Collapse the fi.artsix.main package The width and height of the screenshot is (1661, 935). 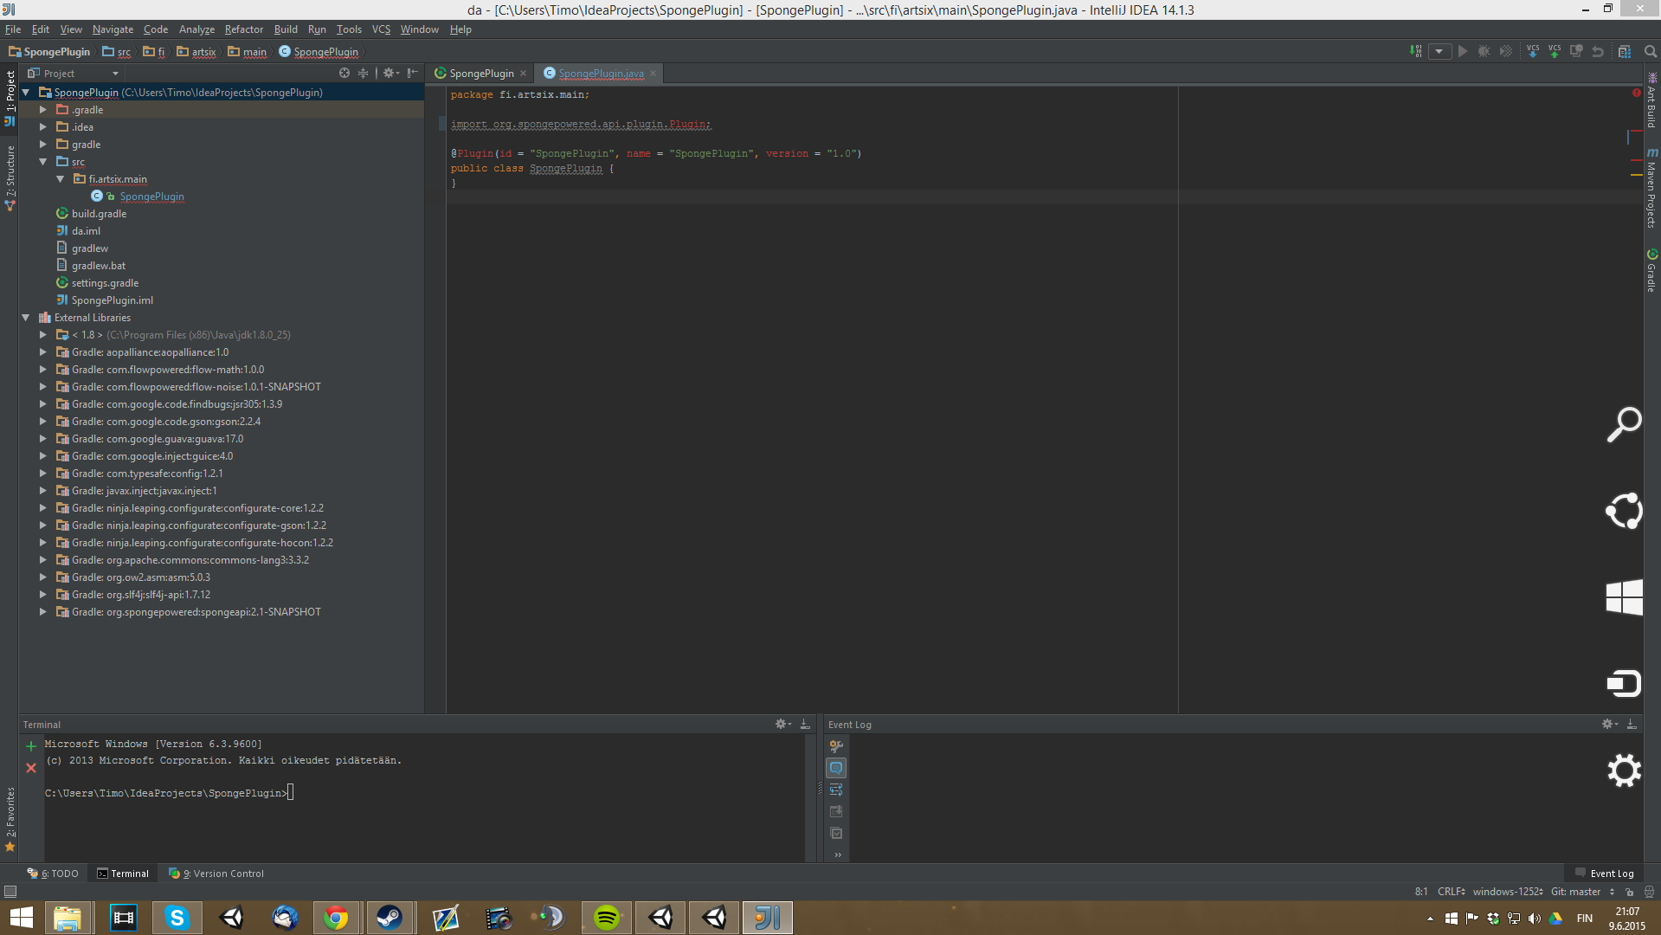[61, 178]
